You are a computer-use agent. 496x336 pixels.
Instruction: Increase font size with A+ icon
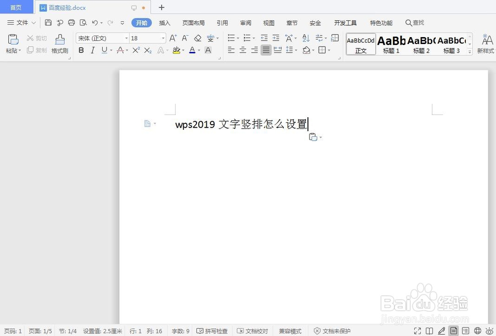click(x=173, y=38)
